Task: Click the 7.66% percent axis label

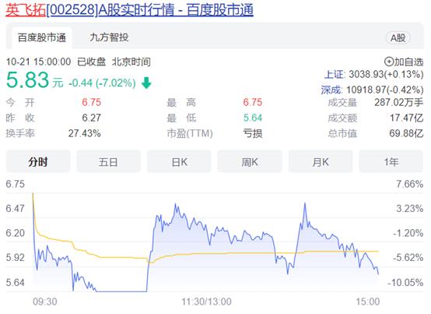Action: (x=409, y=184)
